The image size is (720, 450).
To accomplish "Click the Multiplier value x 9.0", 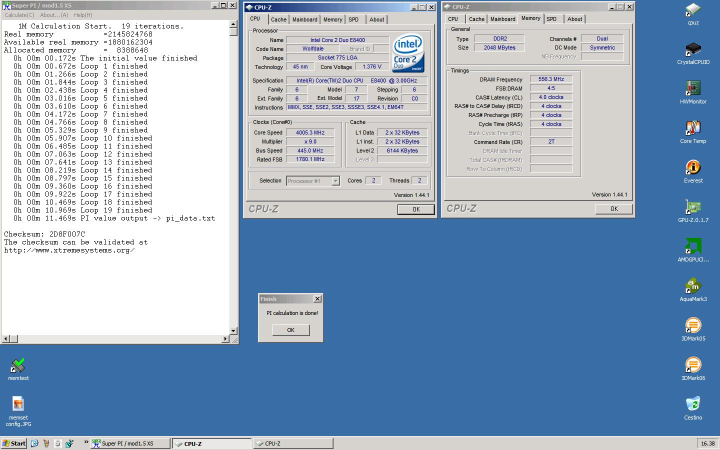I will tap(310, 141).
